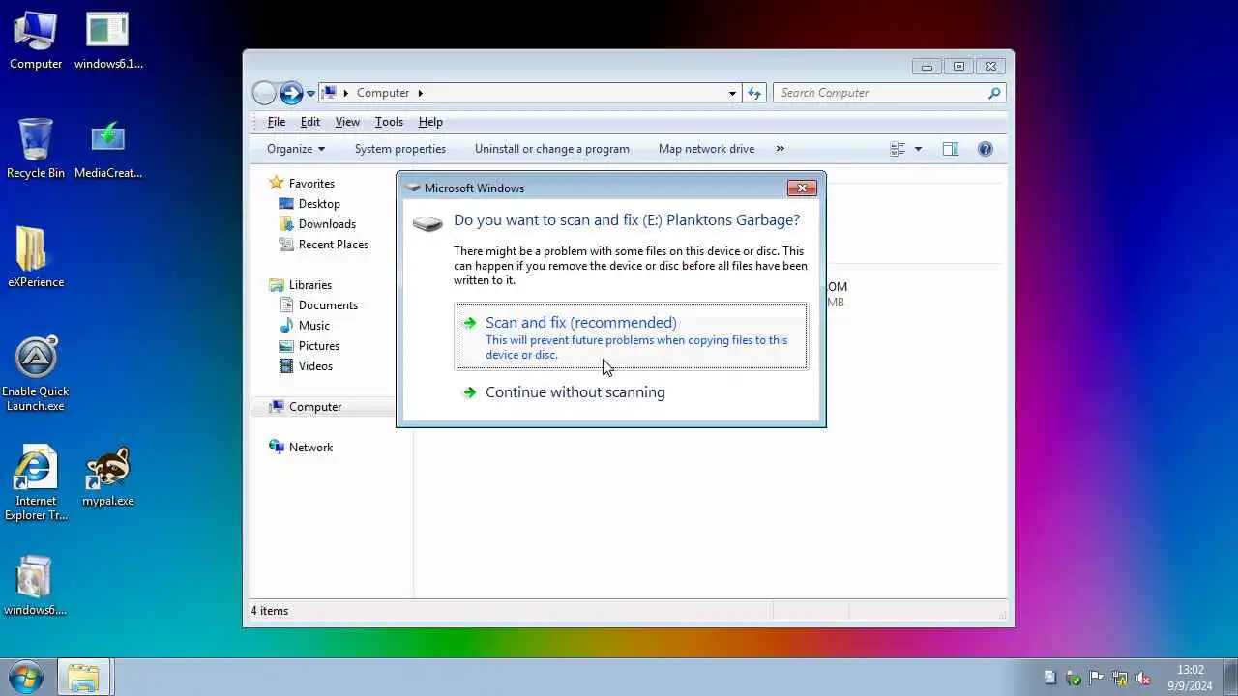
Task: Select Libraries in navigation pane
Action: (x=309, y=285)
